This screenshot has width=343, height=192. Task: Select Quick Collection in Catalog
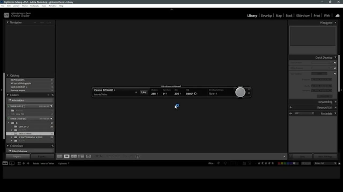pos(30,87)
